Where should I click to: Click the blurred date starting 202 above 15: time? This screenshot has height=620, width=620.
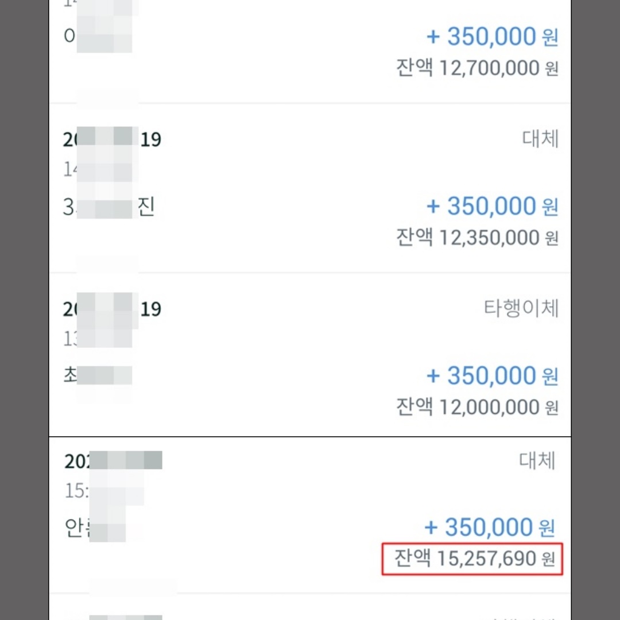coord(113,461)
